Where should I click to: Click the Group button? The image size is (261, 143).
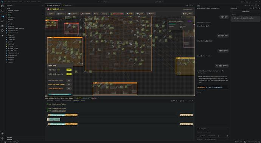click(x=96, y=14)
